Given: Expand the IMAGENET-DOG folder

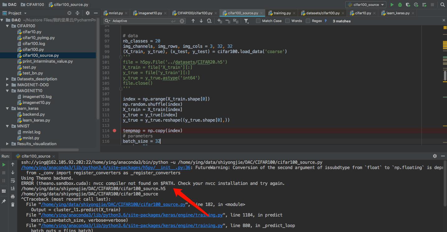Looking at the screenshot, I should [x=7, y=85].
